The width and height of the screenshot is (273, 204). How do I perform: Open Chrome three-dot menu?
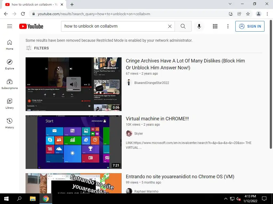click(267, 14)
